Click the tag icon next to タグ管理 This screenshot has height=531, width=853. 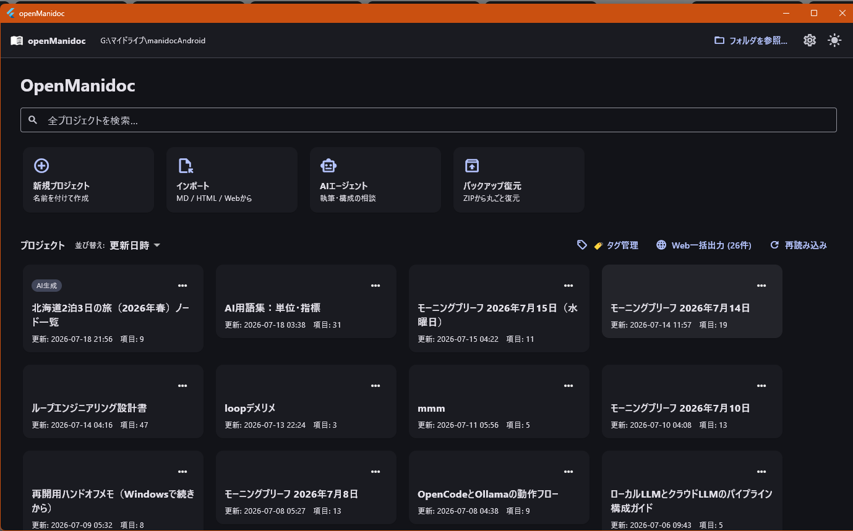(582, 245)
